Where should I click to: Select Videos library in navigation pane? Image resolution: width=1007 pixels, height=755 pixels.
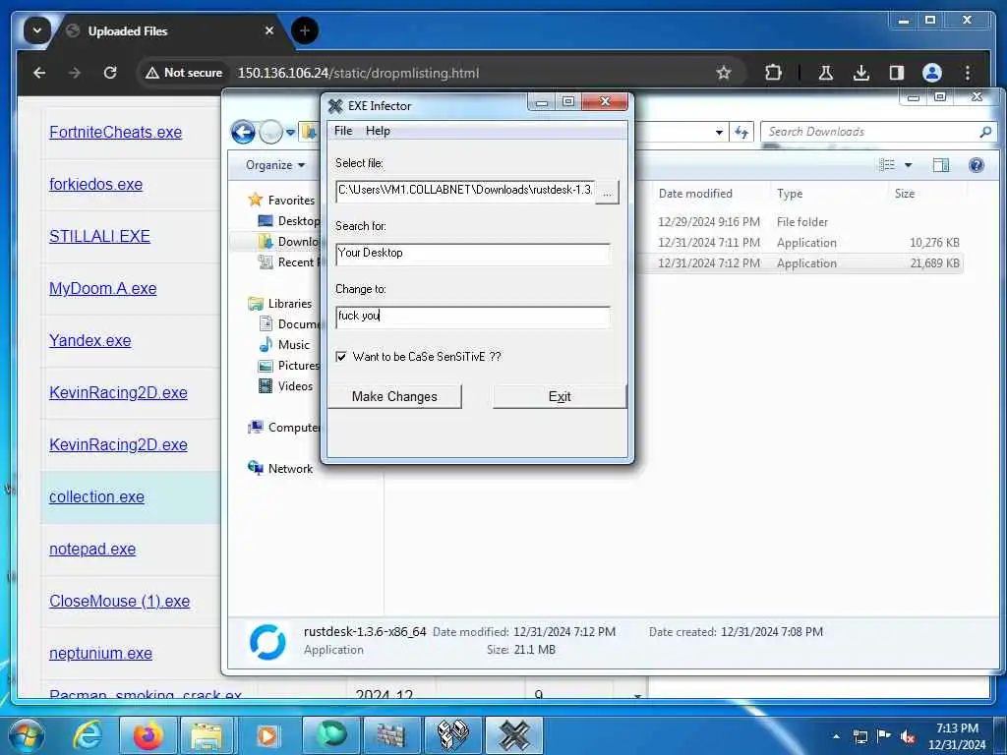(285, 385)
